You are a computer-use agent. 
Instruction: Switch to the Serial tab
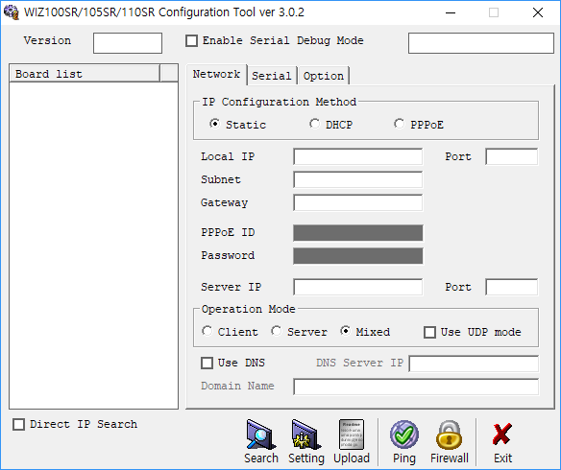point(272,76)
